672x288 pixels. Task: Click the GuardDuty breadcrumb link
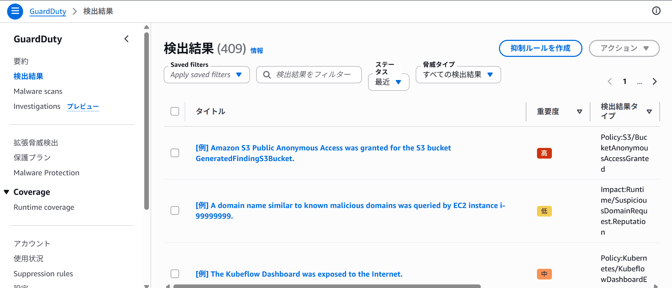point(48,11)
